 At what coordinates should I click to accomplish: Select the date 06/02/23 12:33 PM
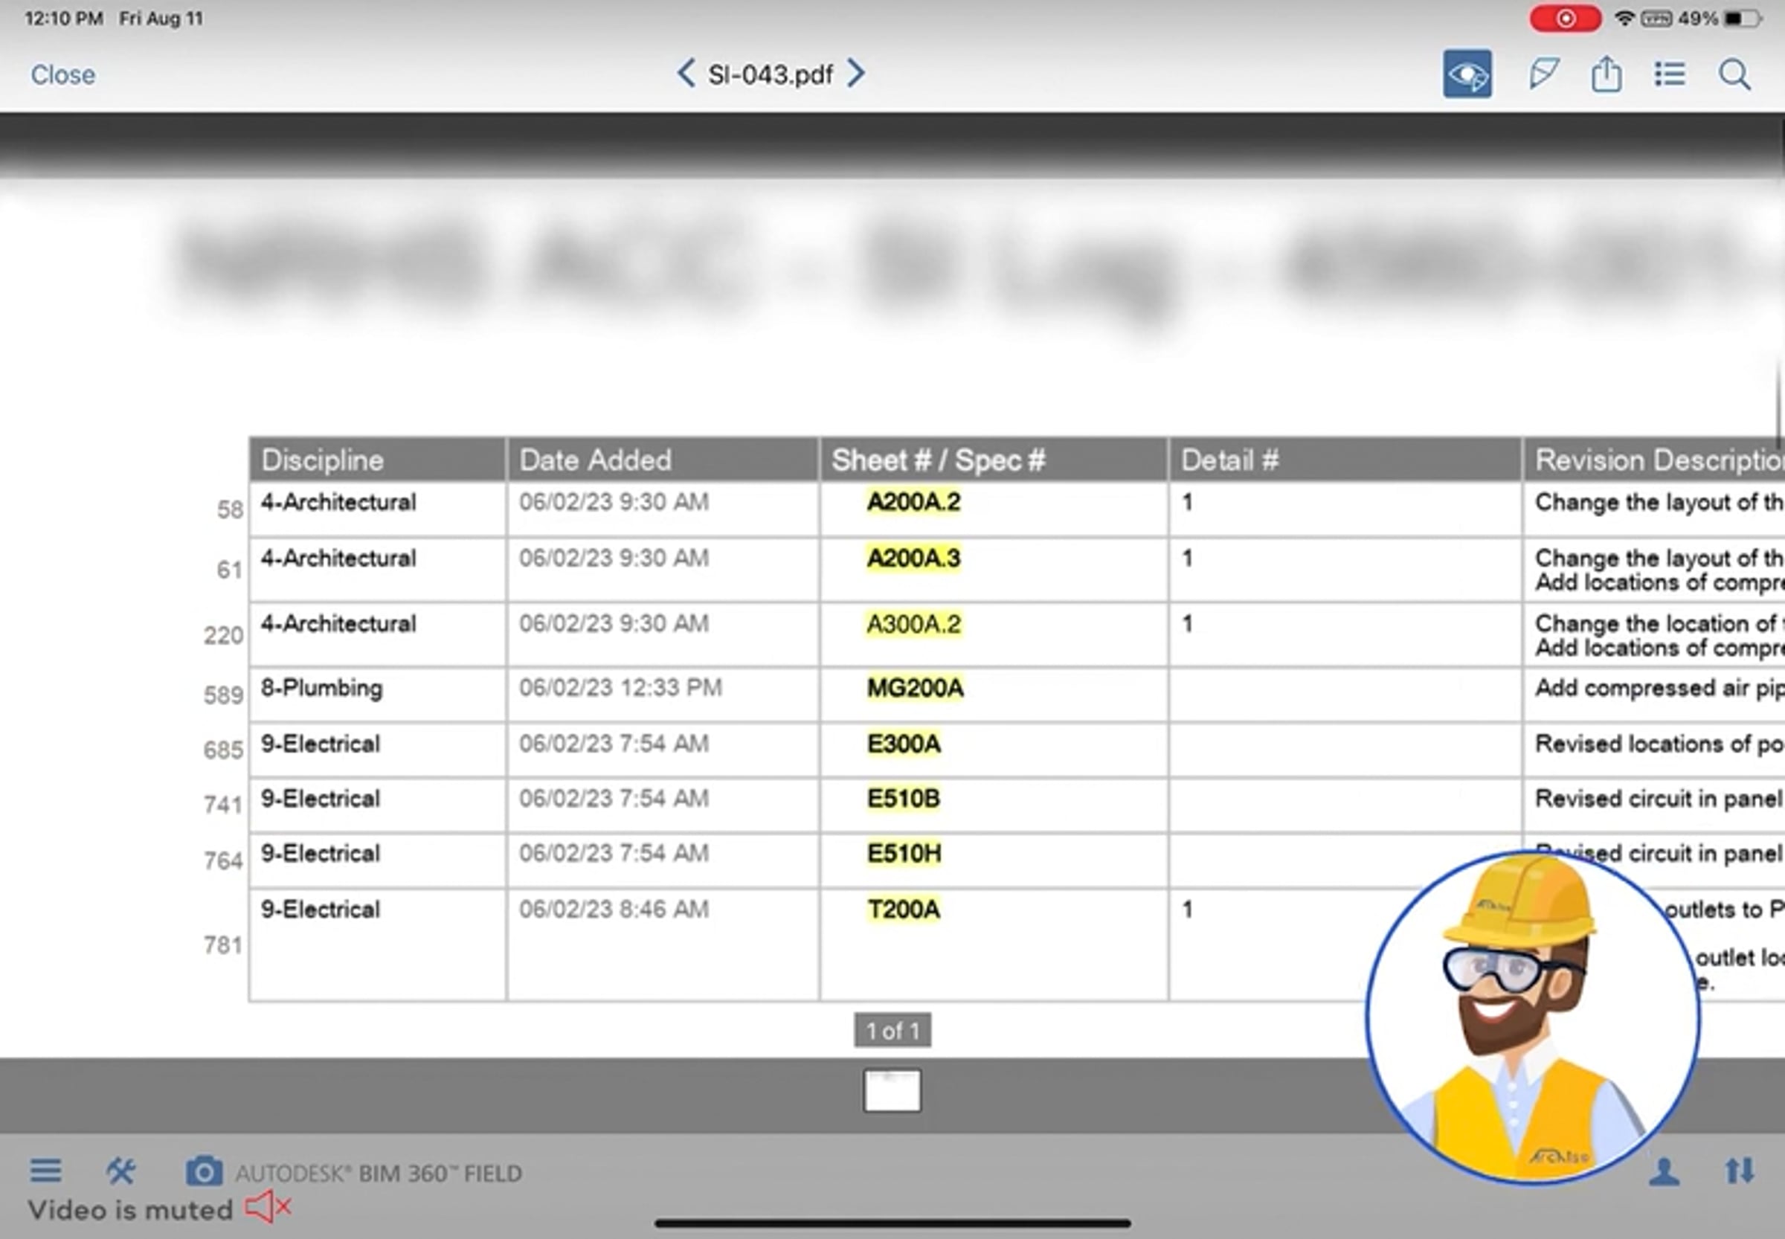pyautogui.click(x=620, y=688)
